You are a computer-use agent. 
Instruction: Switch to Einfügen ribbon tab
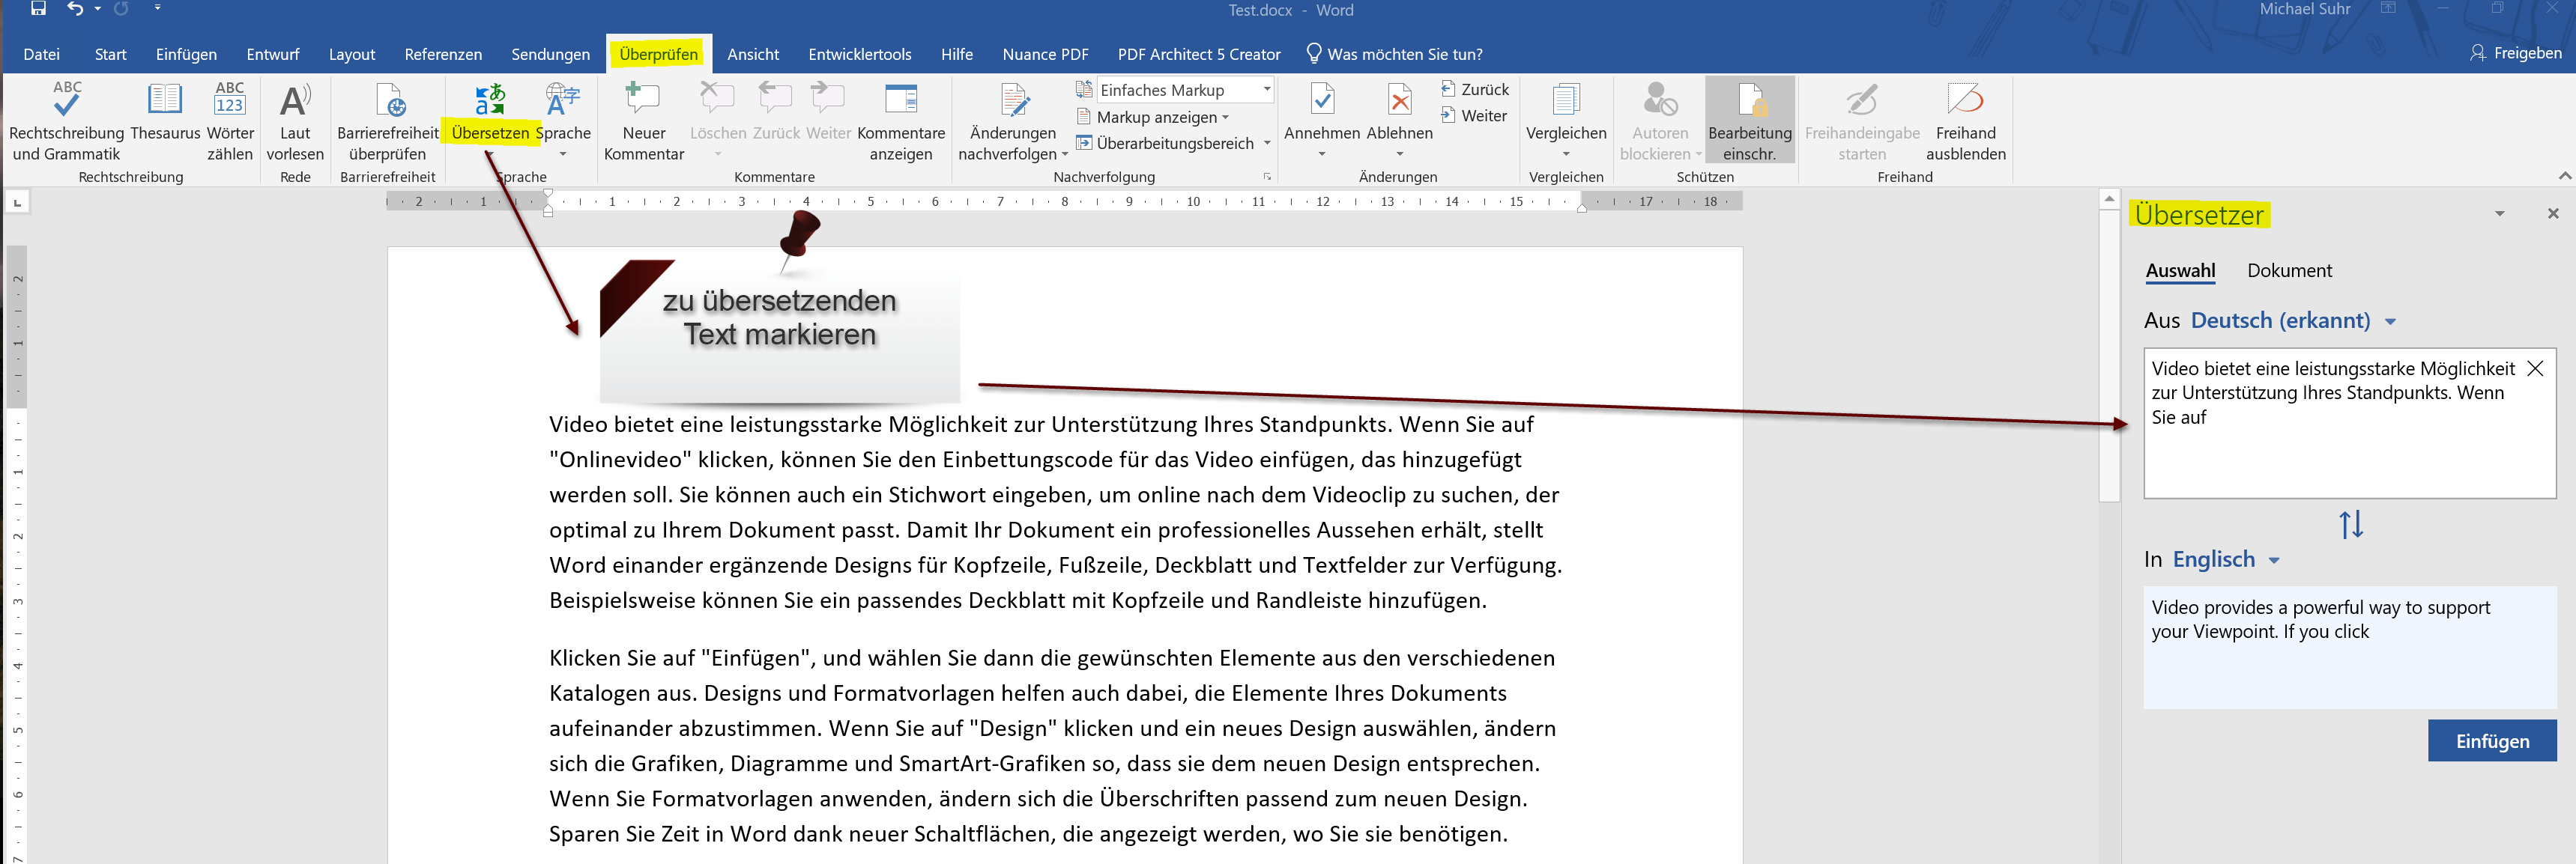186,54
